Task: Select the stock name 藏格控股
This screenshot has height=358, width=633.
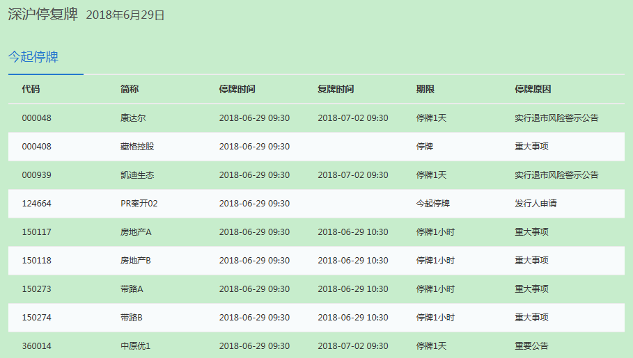Action: click(137, 147)
